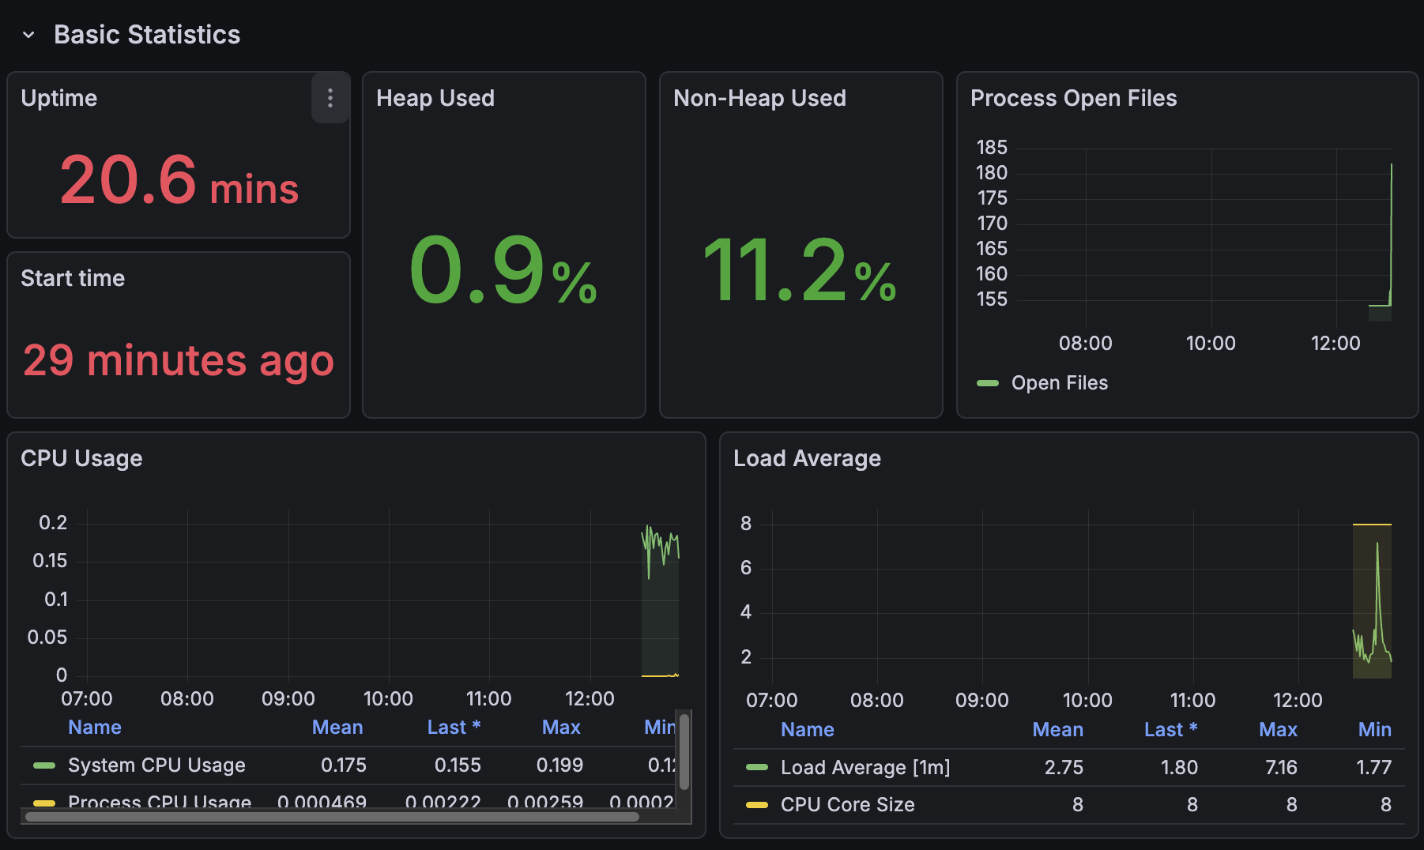Sort Load Average legend by Min column
Viewport: 1424px width, 850px height.
click(1374, 729)
